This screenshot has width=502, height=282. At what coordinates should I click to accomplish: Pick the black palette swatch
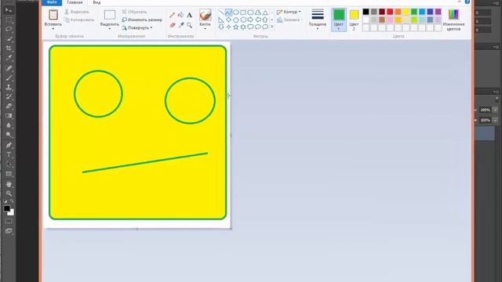click(366, 12)
